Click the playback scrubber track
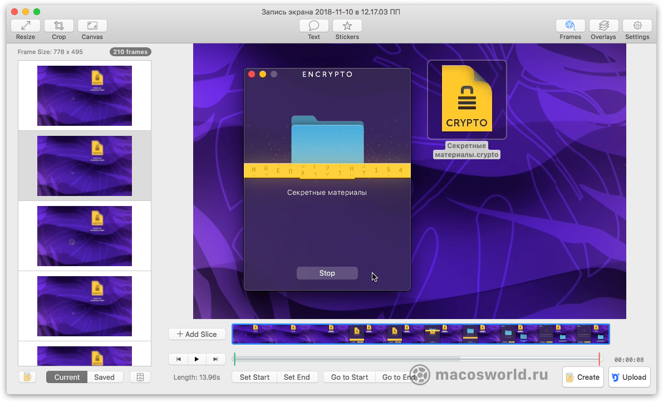 point(417,359)
